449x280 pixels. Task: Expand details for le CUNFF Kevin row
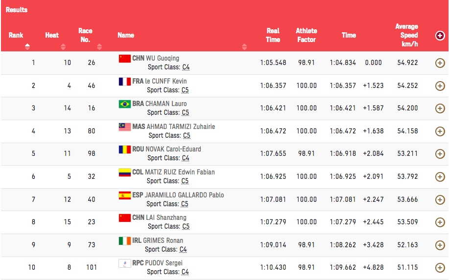pos(440,86)
